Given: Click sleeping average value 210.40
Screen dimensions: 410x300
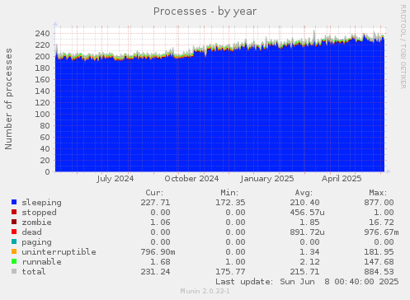Looking at the screenshot, I should [304, 203].
